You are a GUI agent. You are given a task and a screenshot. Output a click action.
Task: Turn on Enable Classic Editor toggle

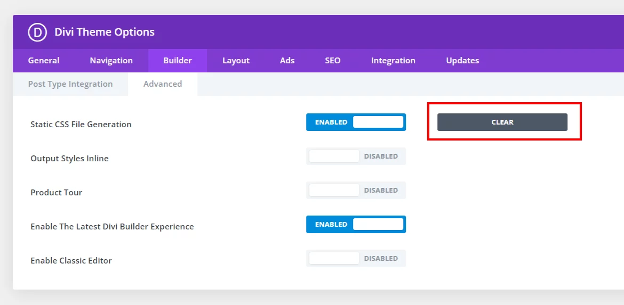(x=356, y=259)
